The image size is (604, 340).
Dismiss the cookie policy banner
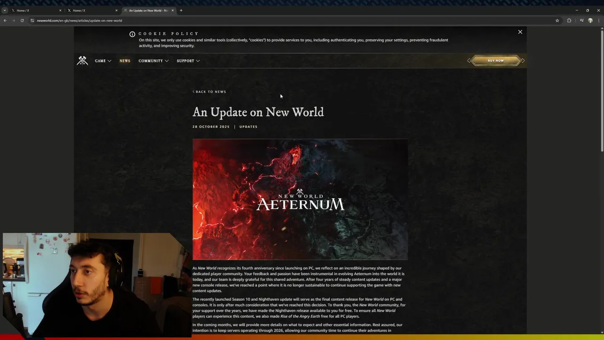[520, 32]
